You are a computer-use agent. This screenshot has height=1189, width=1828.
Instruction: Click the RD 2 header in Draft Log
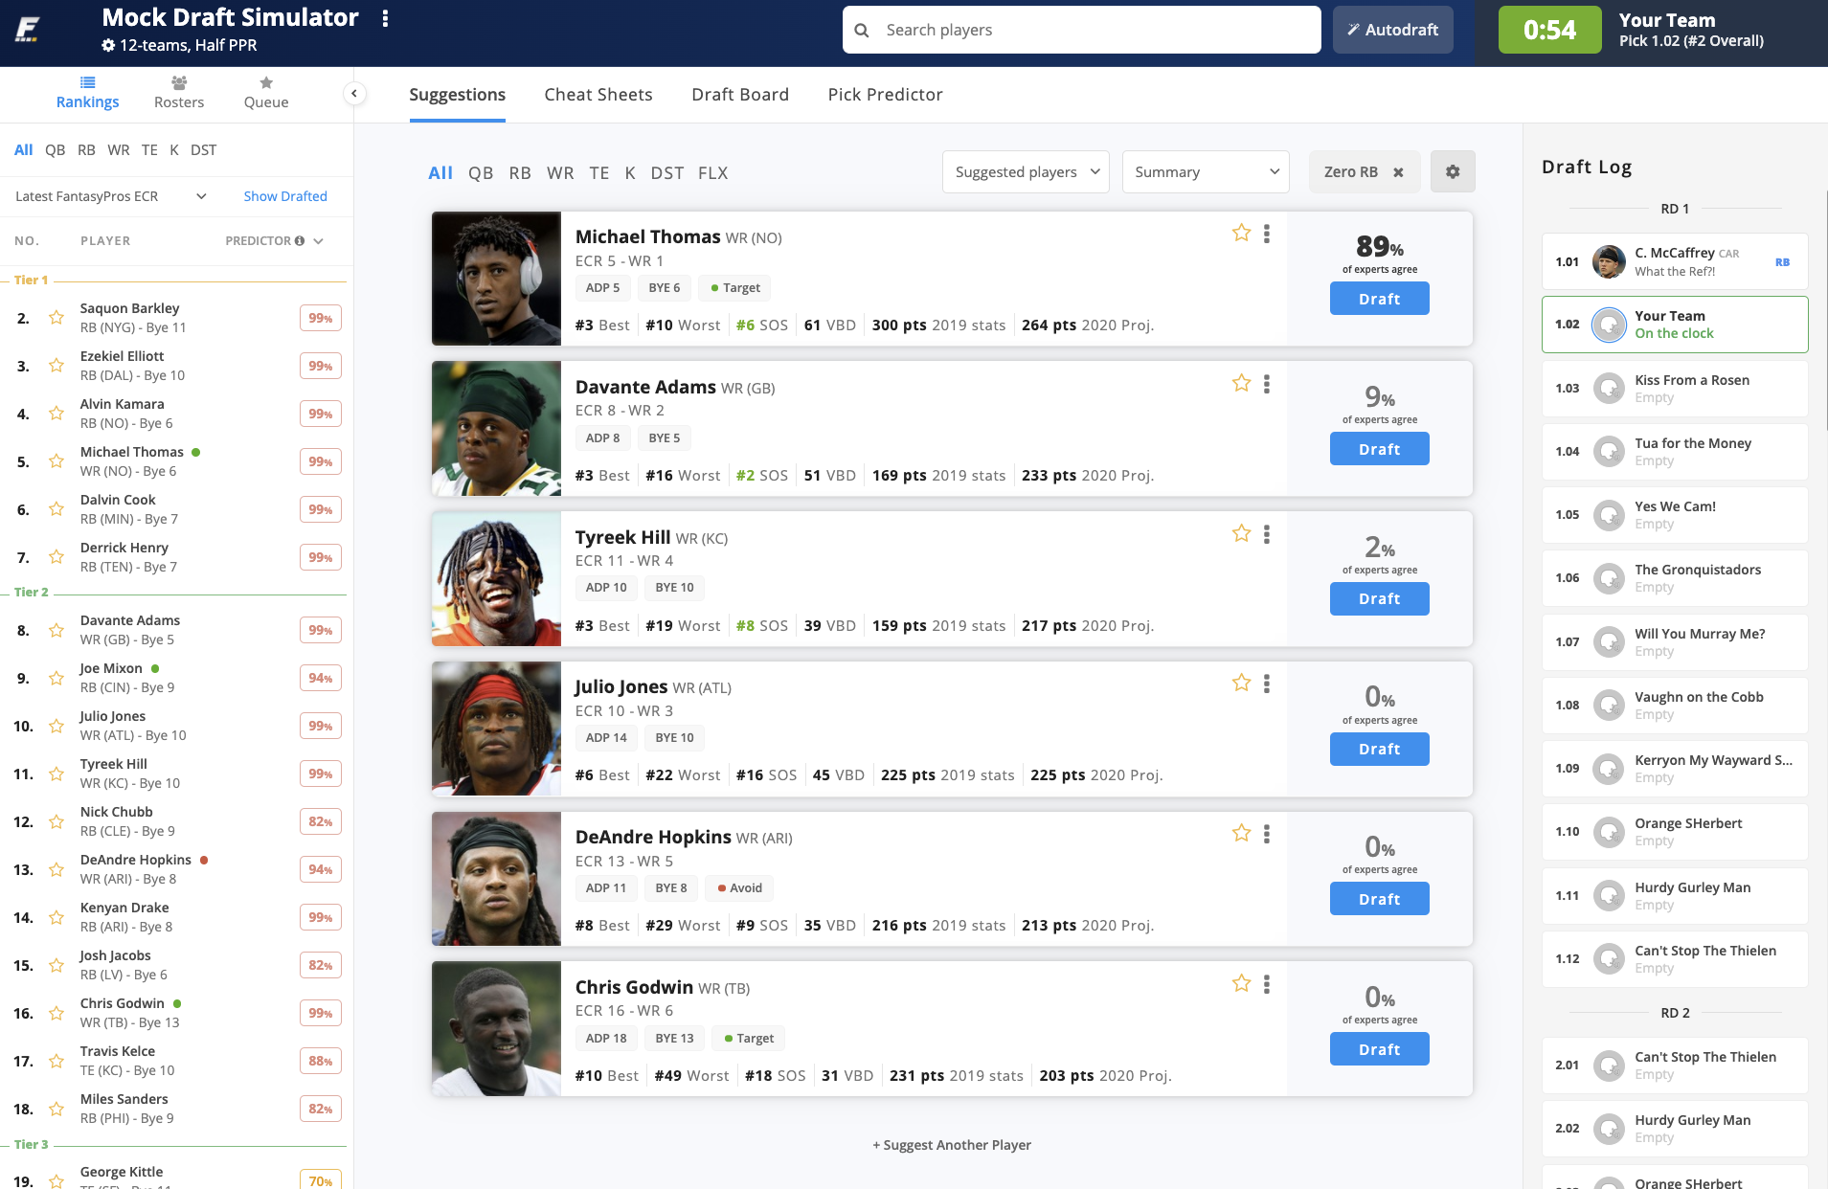click(1675, 1013)
